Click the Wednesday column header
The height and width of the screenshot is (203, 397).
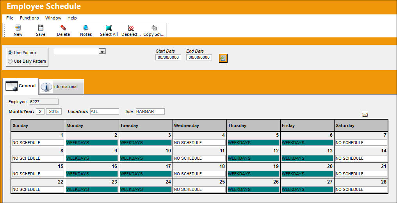[x=199, y=125]
